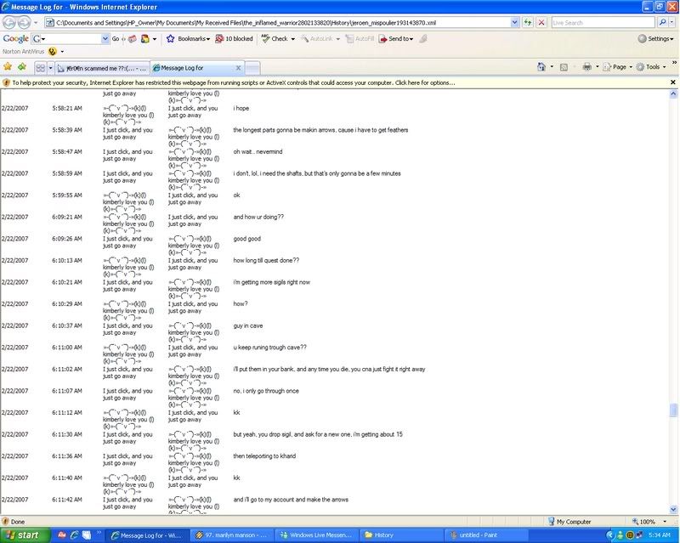Click Show Desktop quick launch icon
Image resolution: width=680 pixels, height=543 pixels.
click(87, 535)
